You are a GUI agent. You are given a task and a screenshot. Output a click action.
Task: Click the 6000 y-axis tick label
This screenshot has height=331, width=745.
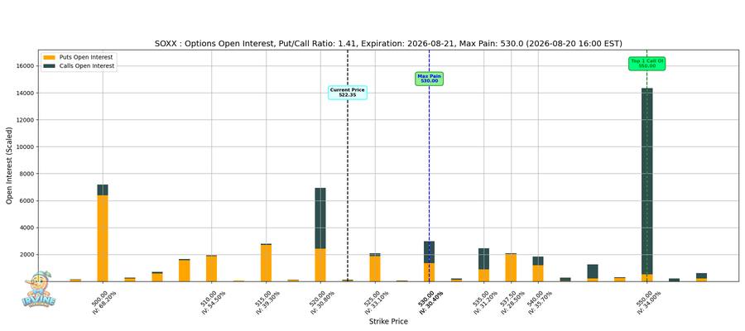pos(28,201)
